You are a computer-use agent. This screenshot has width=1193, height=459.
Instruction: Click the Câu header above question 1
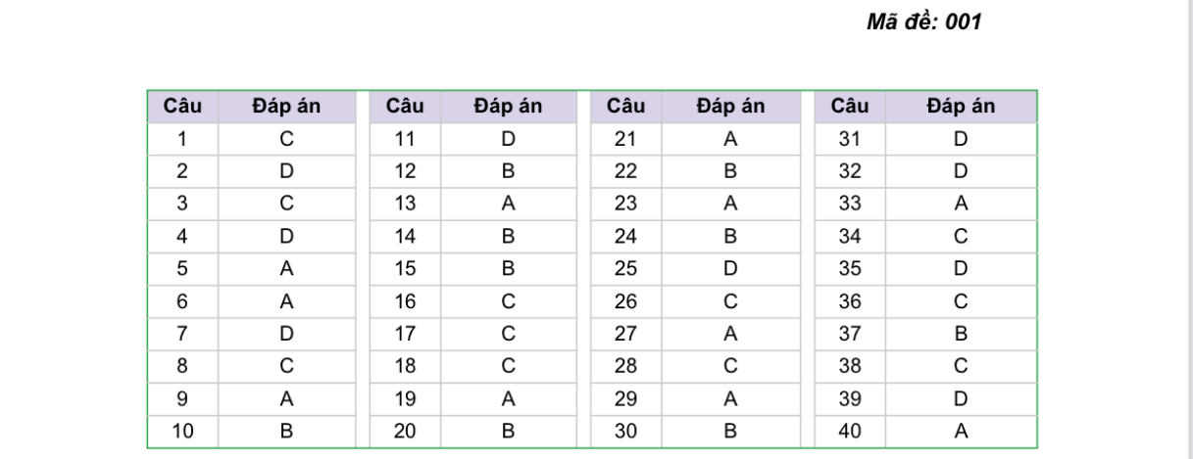click(x=182, y=107)
